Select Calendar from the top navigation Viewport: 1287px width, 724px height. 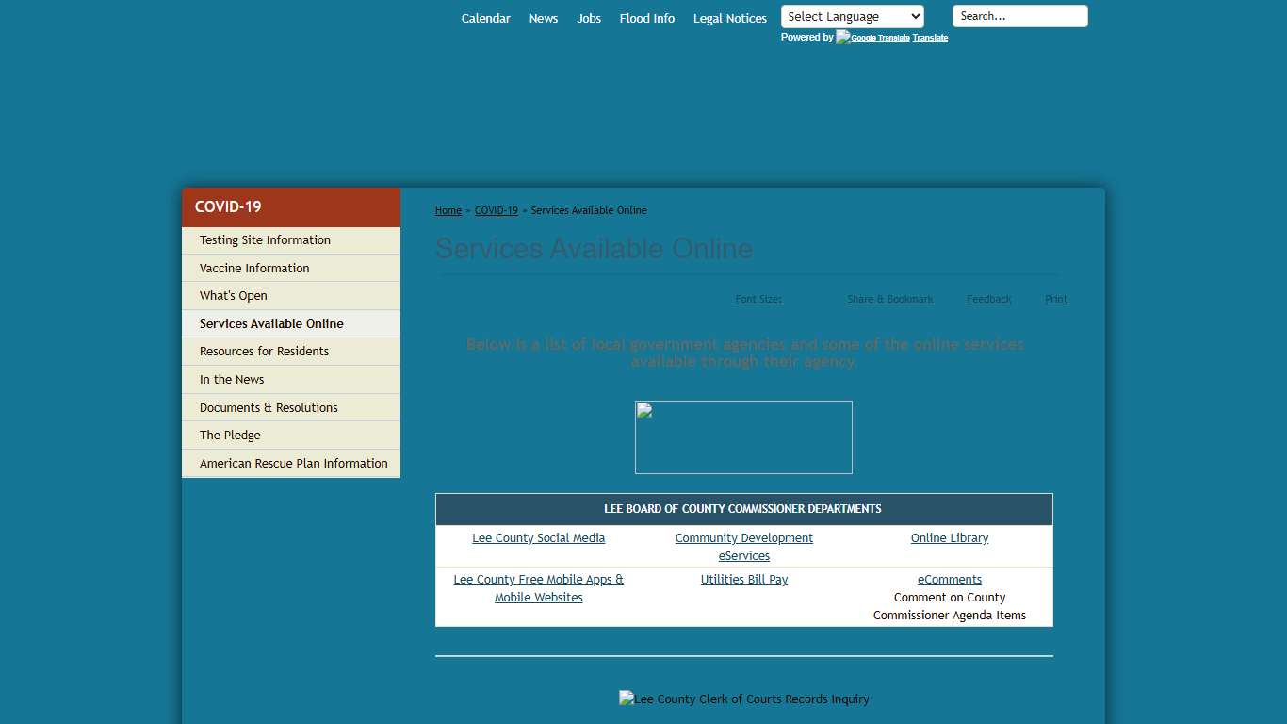(x=485, y=18)
